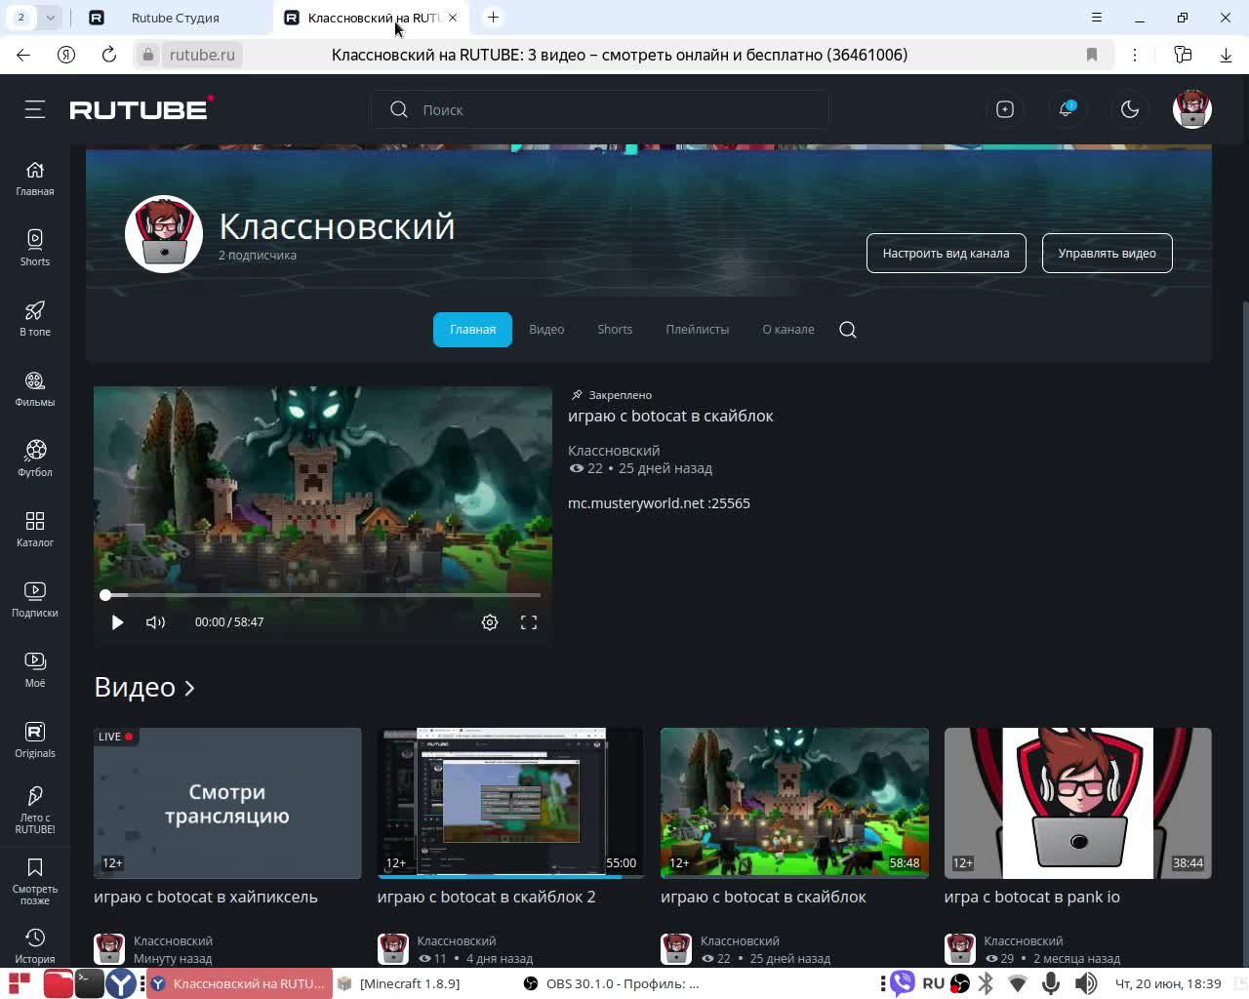The width and height of the screenshot is (1249, 999).
Task: Open browser three-dot page menu
Action: pyautogui.click(x=1135, y=55)
